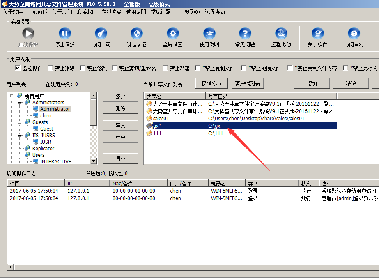
Task: Collapse the Administrators group node
Action: [x=19, y=102]
